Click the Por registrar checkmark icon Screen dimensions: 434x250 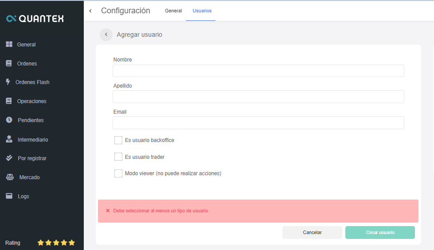click(9, 158)
